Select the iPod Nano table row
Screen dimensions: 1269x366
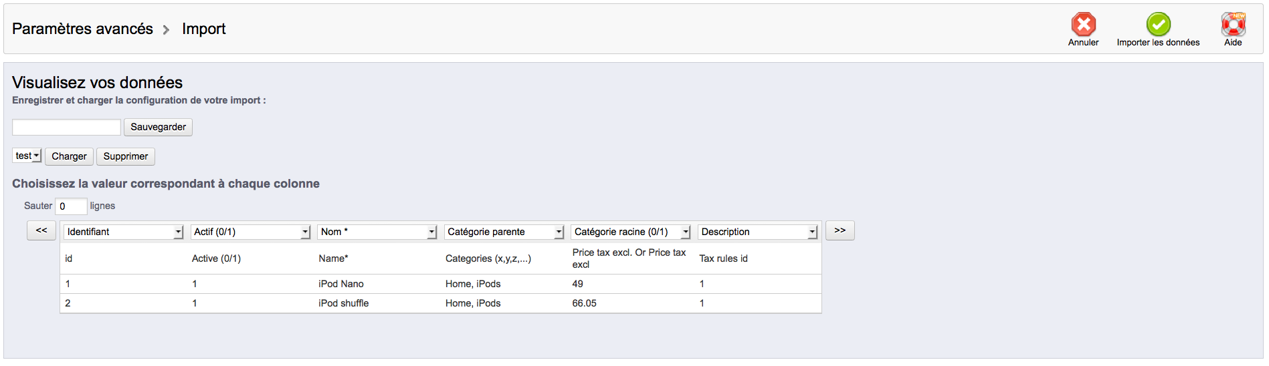coord(341,284)
